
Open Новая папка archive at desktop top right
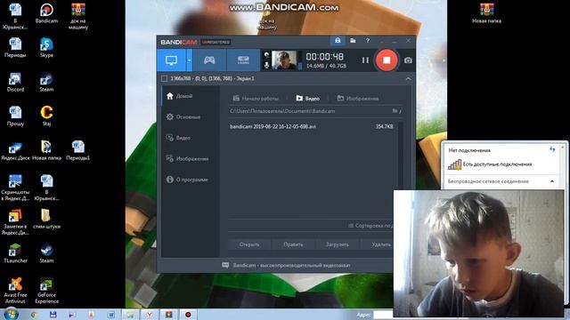pyautogui.click(x=487, y=13)
